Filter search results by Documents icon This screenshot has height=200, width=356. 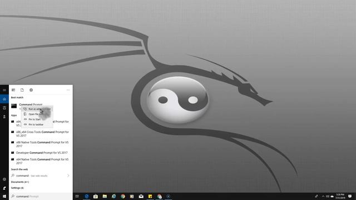coord(22,90)
